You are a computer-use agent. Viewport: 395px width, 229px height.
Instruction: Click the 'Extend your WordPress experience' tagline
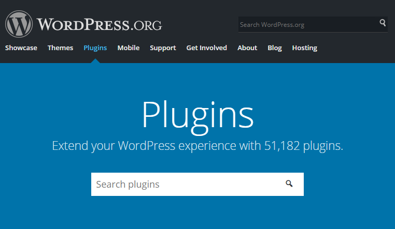tap(198, 146)
